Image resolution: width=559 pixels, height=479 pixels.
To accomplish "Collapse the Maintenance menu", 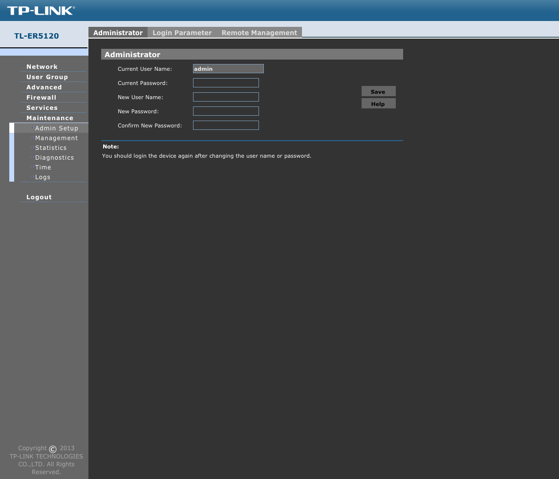I will coord(49,118).
